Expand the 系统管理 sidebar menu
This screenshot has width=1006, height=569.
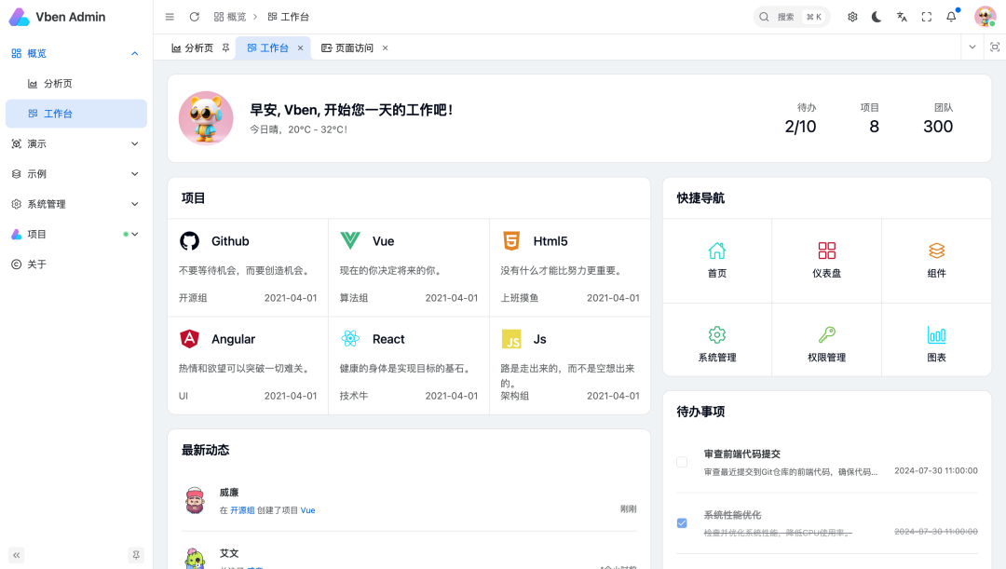point(75,204)
